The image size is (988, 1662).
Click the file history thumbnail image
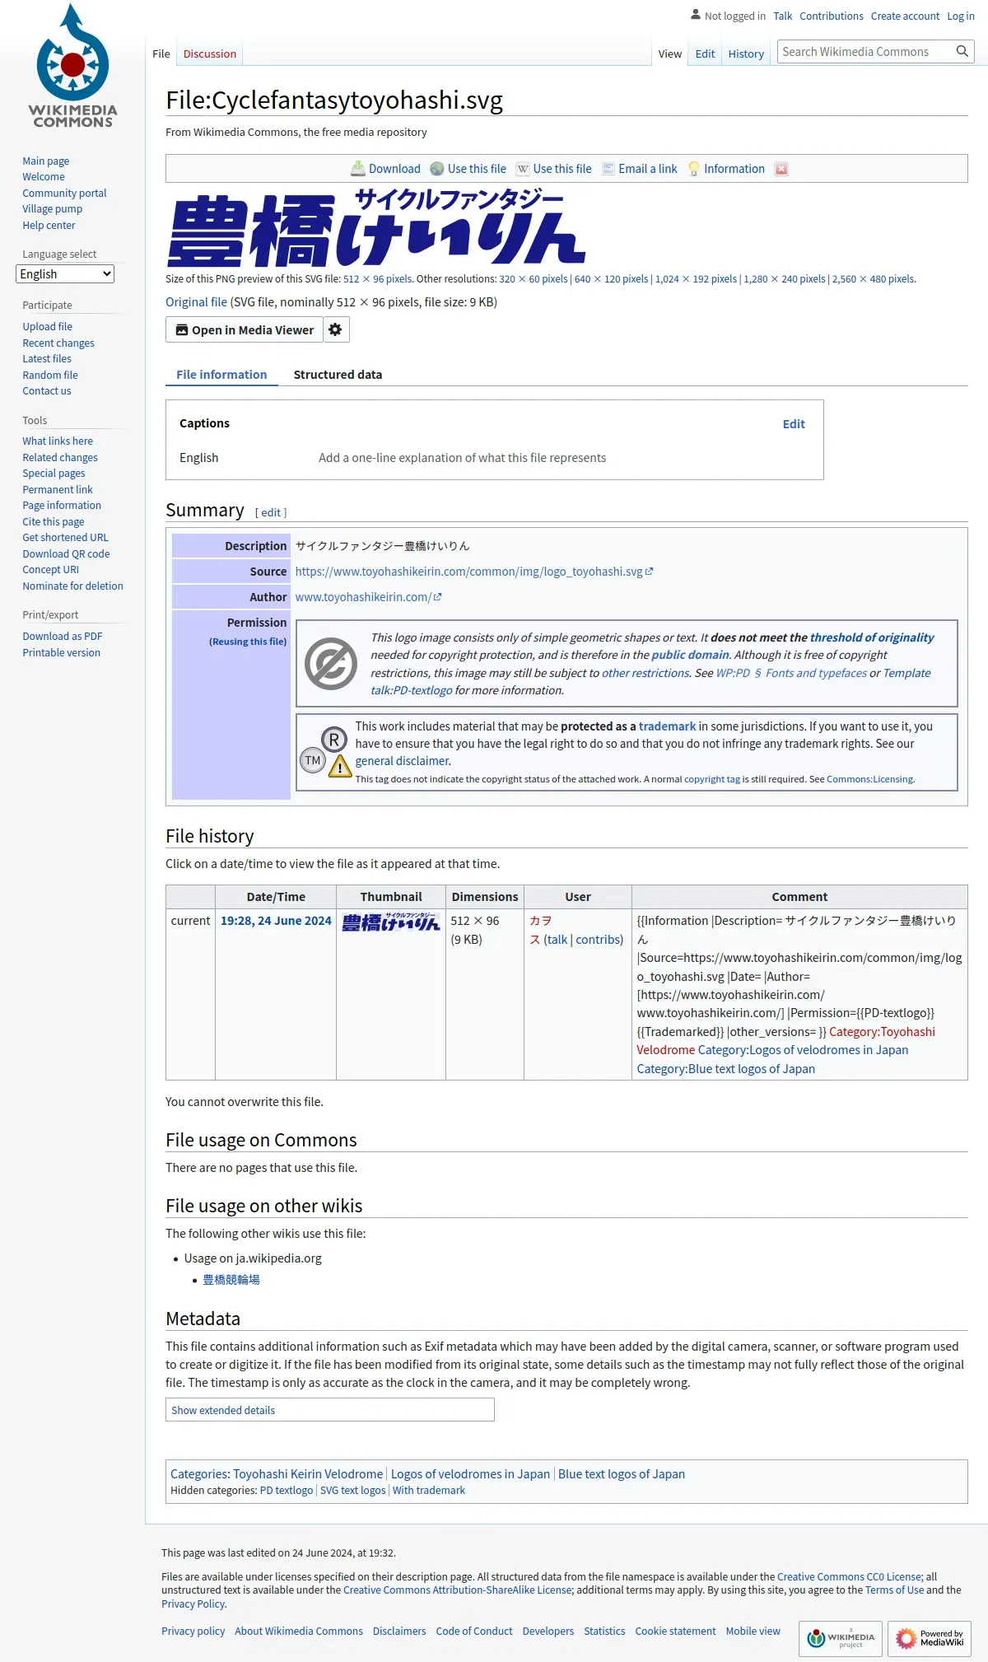[x=391, y=922]
